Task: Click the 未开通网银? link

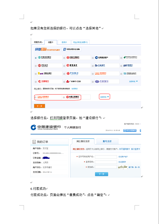Action: point(124,149)
